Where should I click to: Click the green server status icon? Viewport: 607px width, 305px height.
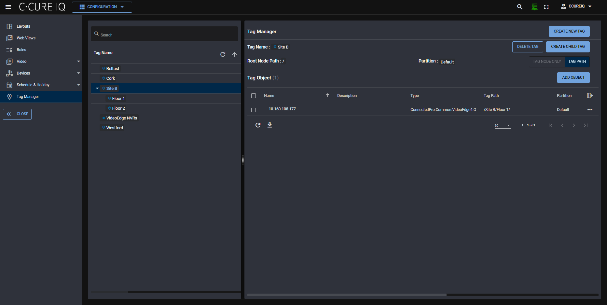(x=534, y=7)
